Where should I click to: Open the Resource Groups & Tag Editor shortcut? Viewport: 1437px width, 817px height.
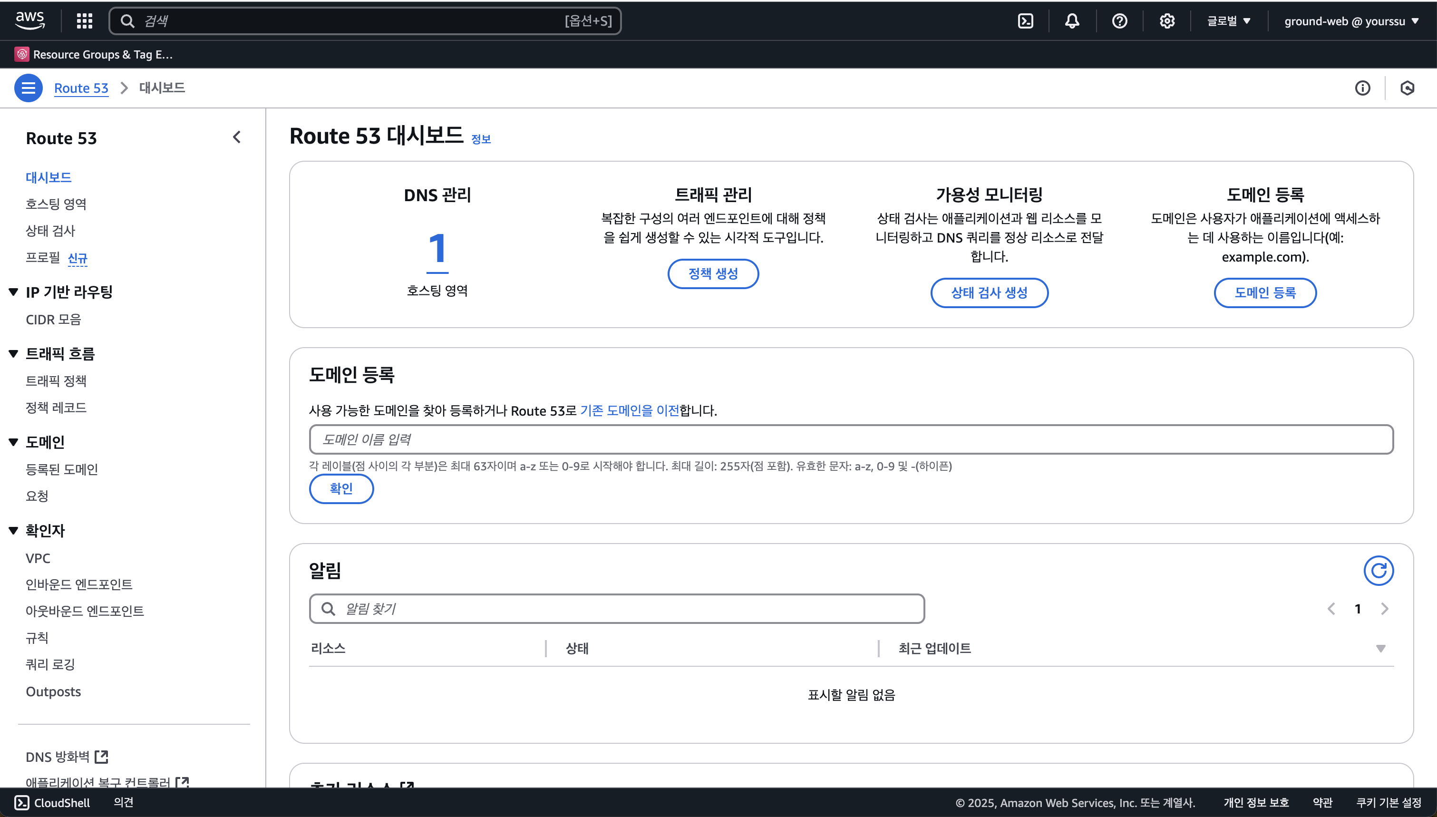[94, 54]
